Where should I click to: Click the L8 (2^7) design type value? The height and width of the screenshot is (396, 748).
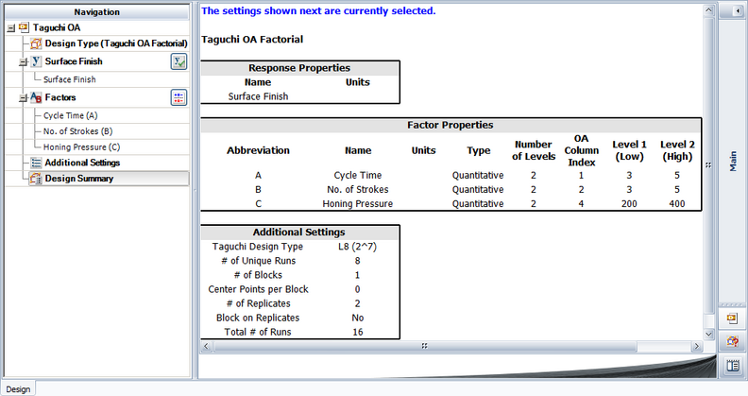pyautogui.click(x=357, y=247)
